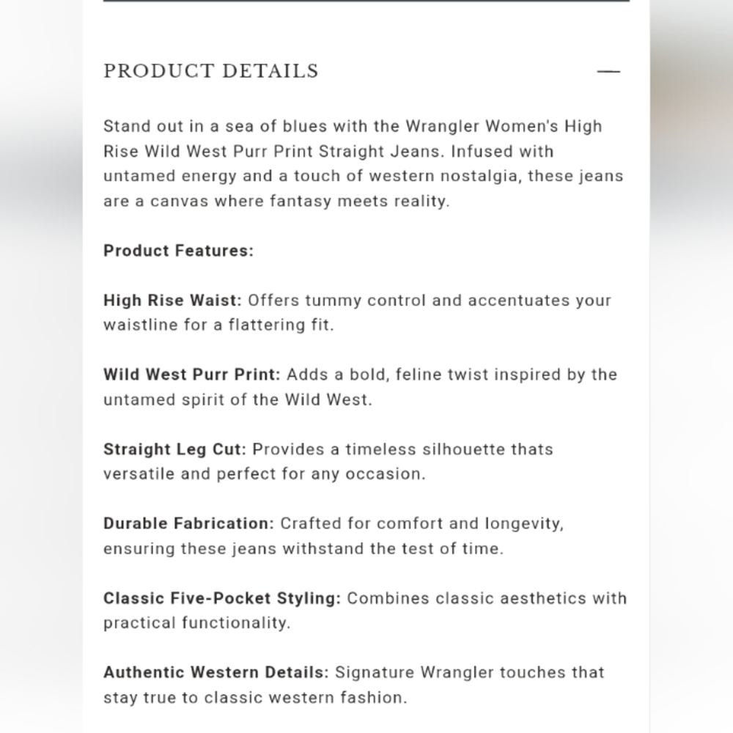This screenshot has height=733, width=733.
Task: Click the intro paragraph starting 'Stand out'
Action: click(x=364, y=163)
